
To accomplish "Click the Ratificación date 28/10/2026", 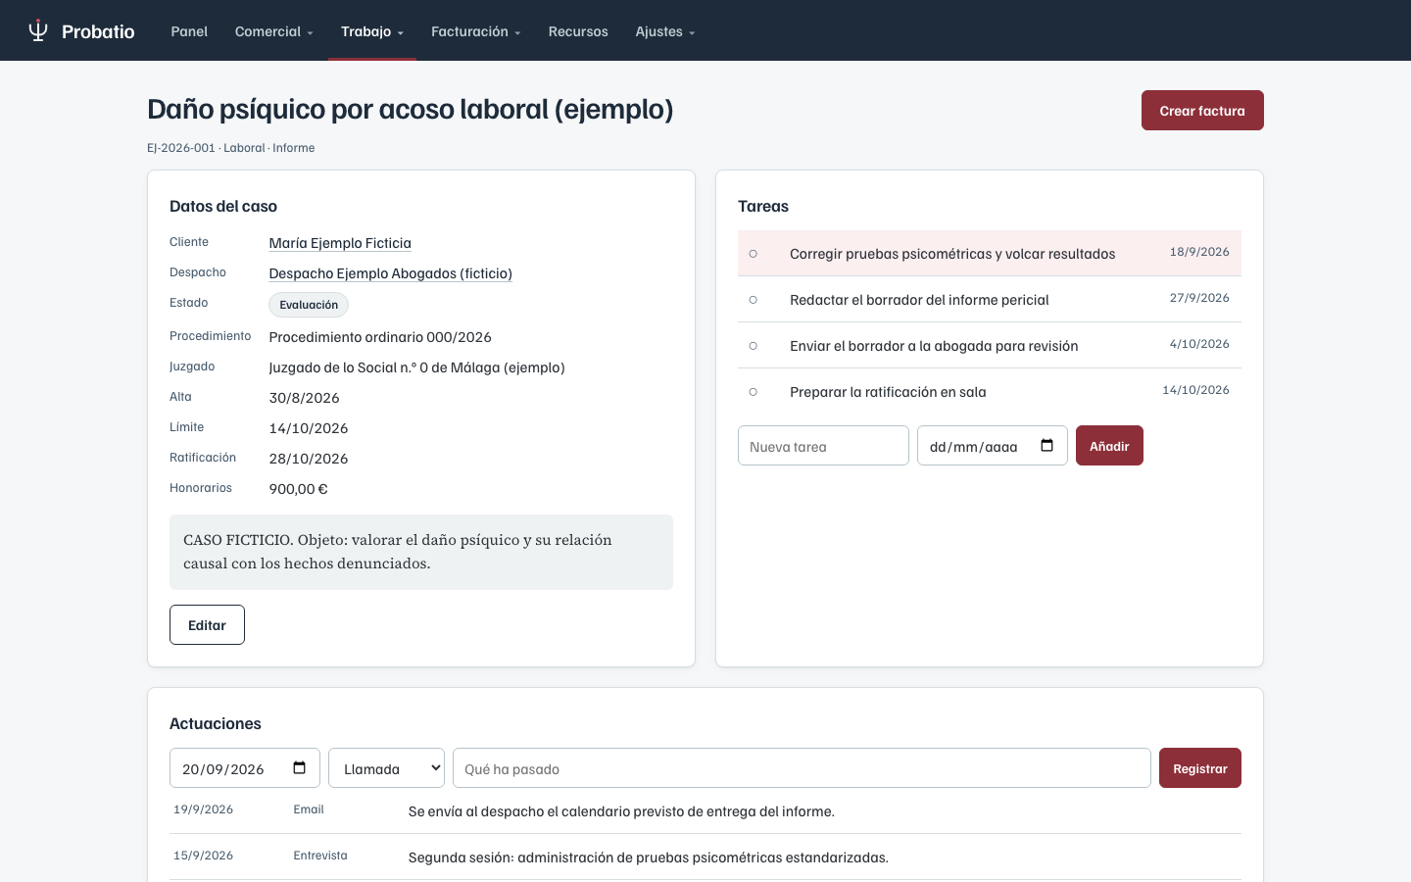I will point(309,459).
